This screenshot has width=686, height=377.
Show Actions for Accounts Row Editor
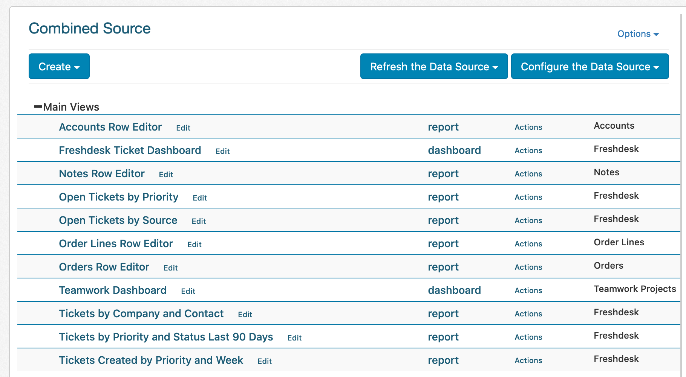point(528,127)
